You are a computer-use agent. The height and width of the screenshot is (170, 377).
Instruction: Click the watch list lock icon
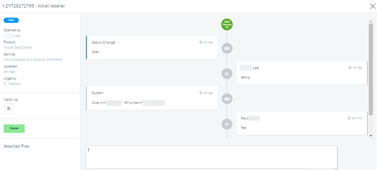9,108
